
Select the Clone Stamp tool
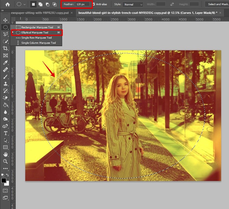click(x=5, y=84)
